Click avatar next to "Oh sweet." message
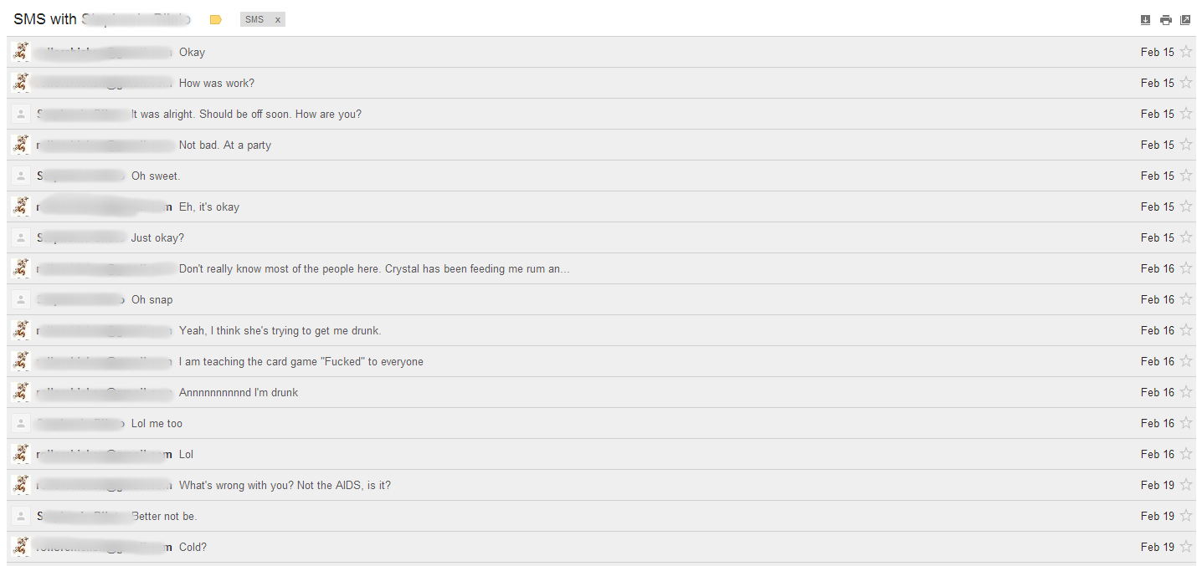Image resolution: width=1197 pixels, height=566 pixels. (22, 176)
